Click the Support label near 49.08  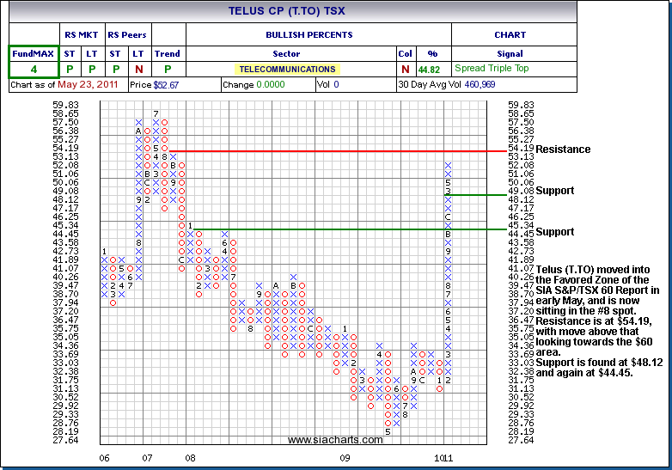[554, 191]
